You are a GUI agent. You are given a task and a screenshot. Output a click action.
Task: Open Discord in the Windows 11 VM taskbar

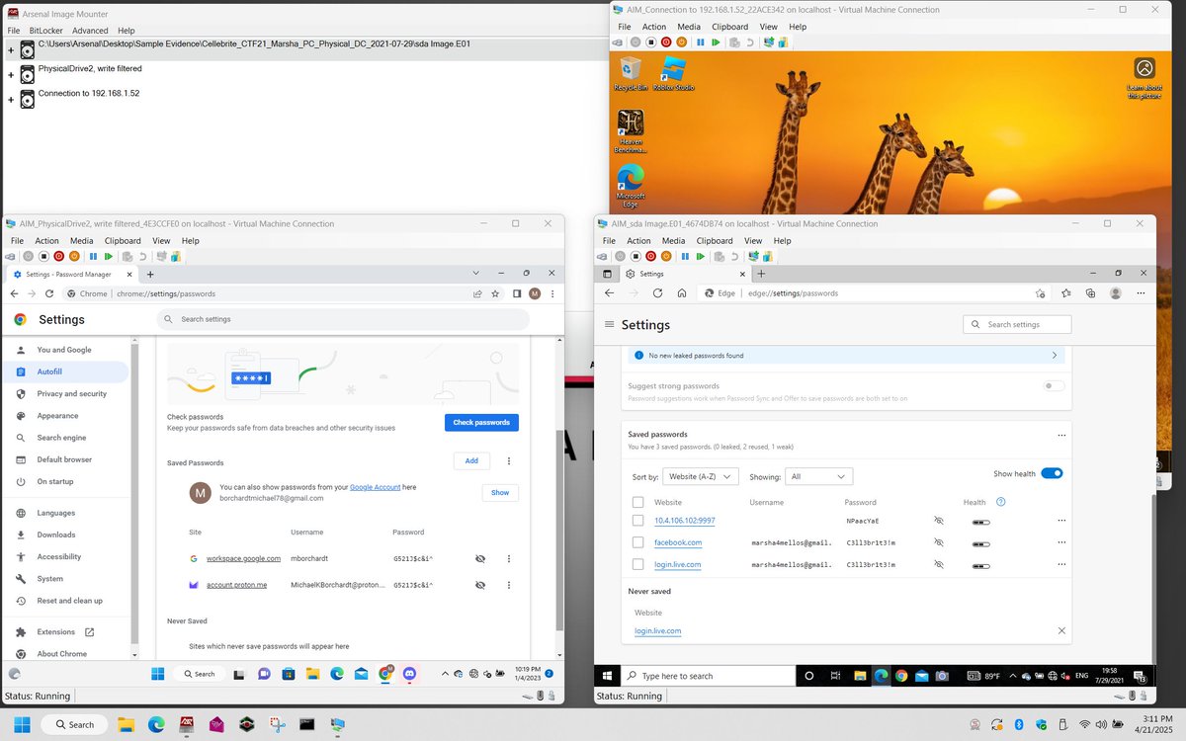click(409, 674)
